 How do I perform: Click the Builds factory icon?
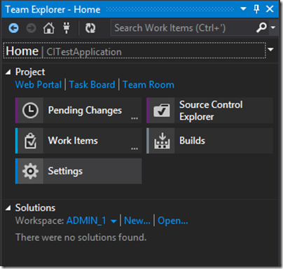tap(162, 141)
